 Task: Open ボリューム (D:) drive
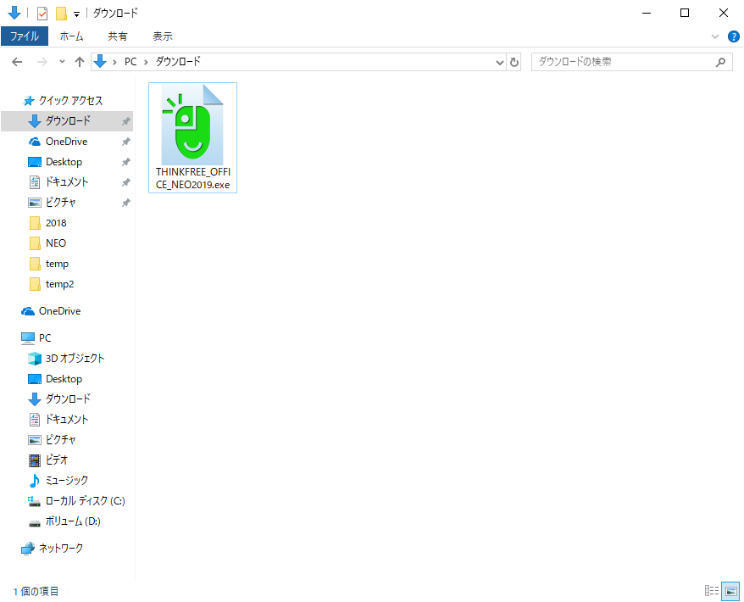[73, 521]
